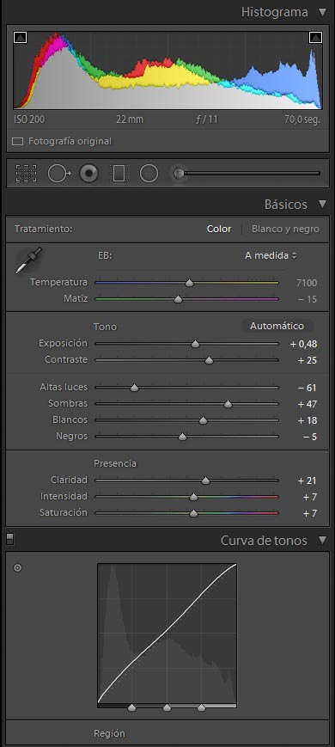The image size is (335, 747).
Task: Click the Saturación value +7
Action: [x=310, y=513]
